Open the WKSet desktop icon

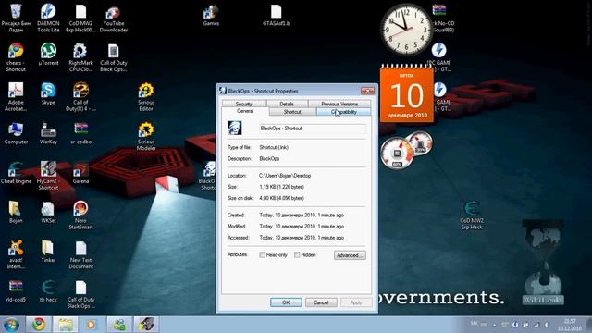(x=48, y=212)
